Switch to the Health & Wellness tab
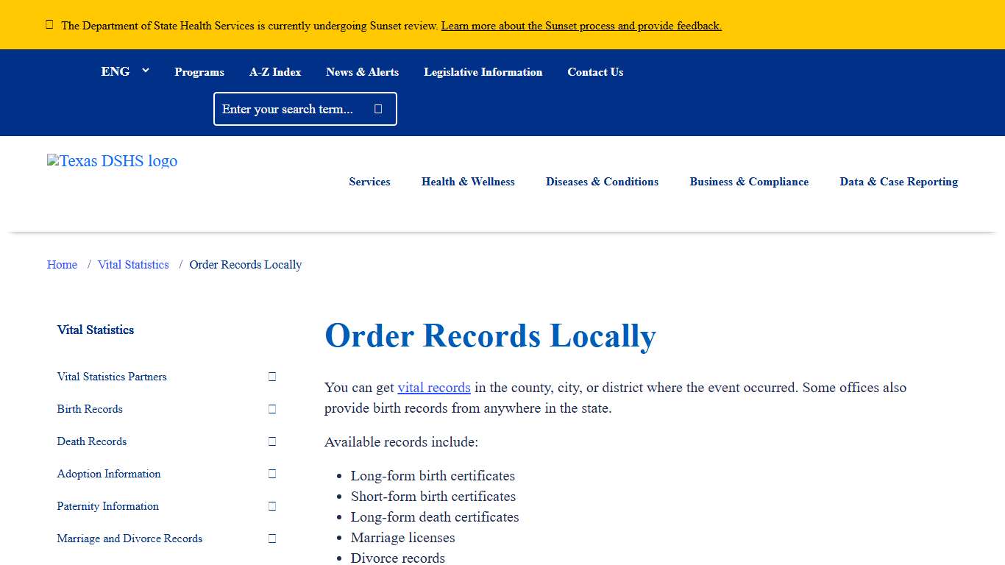The width and height of the screenshot is (1005, 565). (x=468, y=182)
